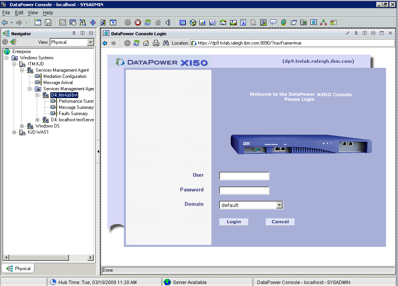The width and height of the screenshot is (398, 286).
Task: Click the binoculars find icon
Action: pos(166,43)
